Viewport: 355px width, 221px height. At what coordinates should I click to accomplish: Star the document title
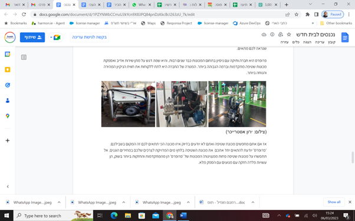289,35
